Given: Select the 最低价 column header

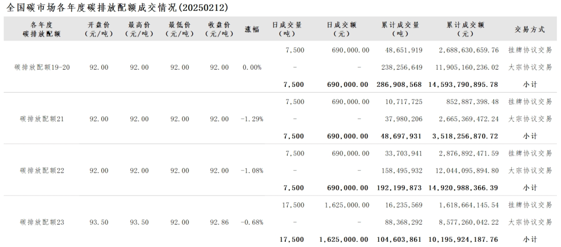Looking at the screenshot, I should [178, 29].
